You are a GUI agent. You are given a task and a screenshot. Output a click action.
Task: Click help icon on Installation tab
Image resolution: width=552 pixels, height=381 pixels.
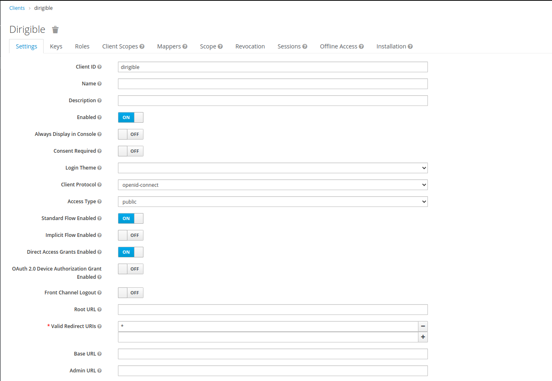(x=410, y=46)
